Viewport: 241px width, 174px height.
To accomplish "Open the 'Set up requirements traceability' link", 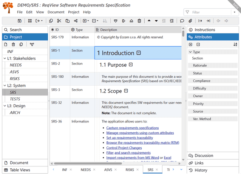I will click(x=130, y=138).
